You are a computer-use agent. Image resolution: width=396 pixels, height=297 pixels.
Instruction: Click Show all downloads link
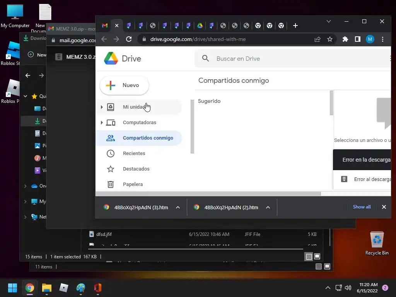coord(362,207)
